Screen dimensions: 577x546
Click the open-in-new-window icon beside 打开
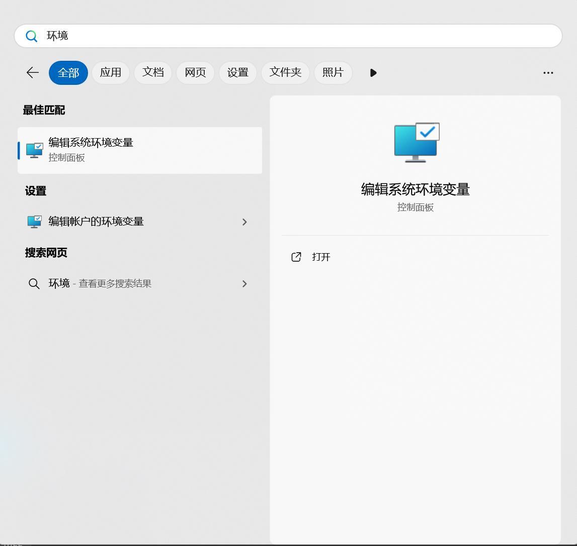pos(296,257)
